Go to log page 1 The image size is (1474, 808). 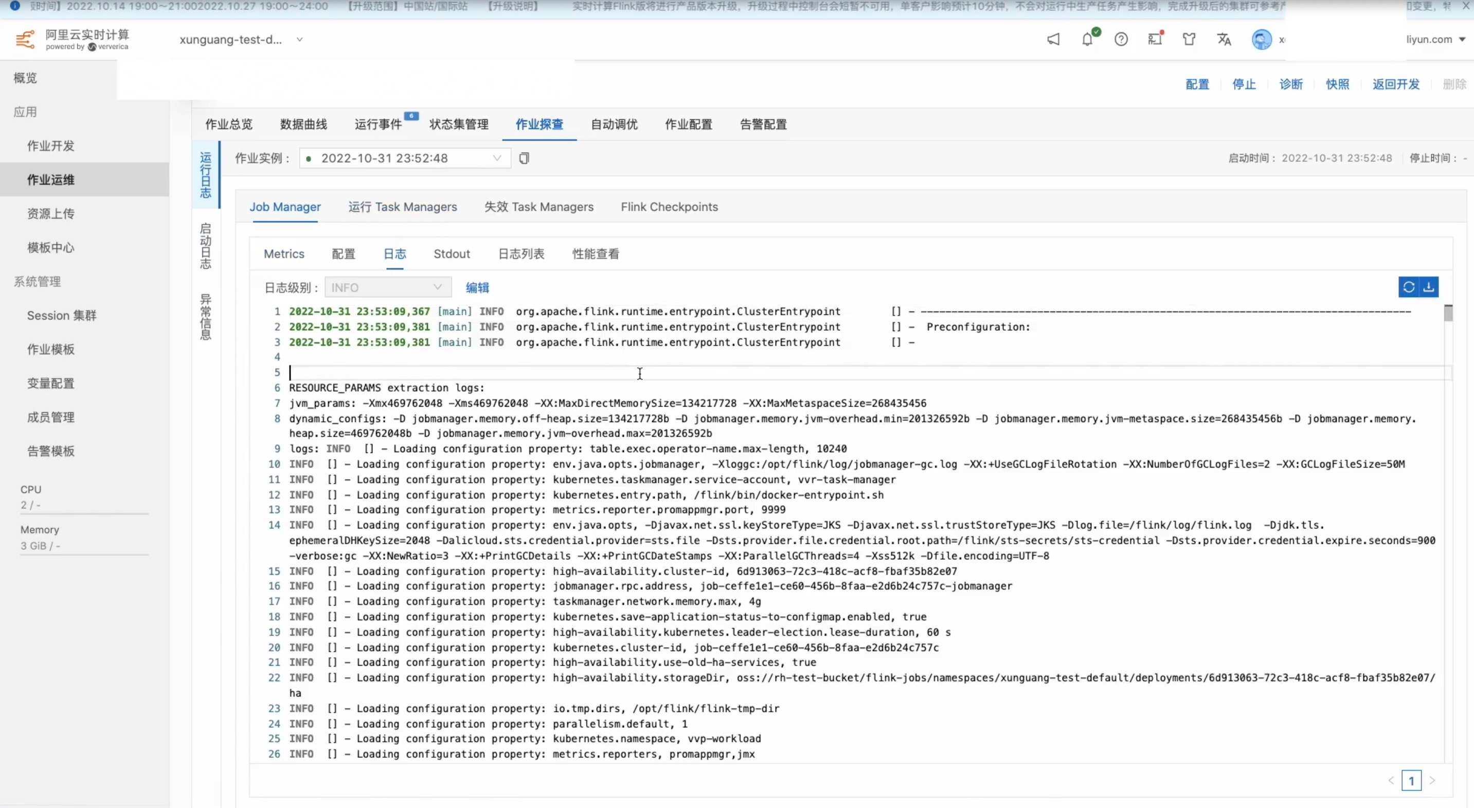[x=1411, y=781]
